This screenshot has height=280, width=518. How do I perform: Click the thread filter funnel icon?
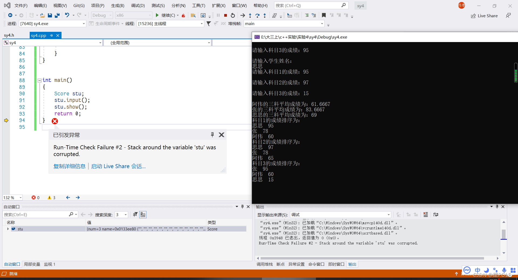click(x=209, y=24)
